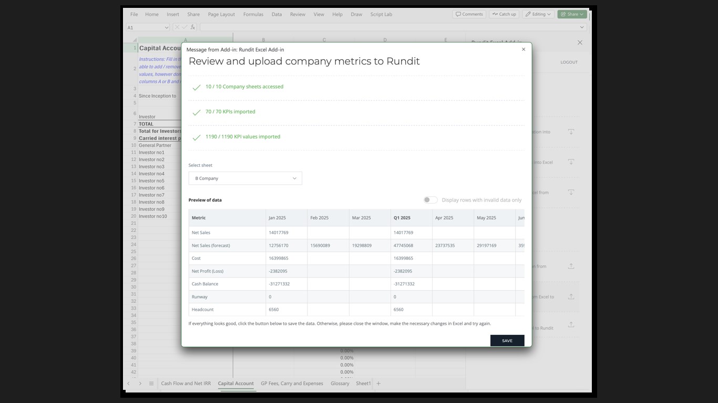Go to previous sheet tab arrow
Image resolution: width=718 pixels, height=403 pixels.
click(128, 384)
